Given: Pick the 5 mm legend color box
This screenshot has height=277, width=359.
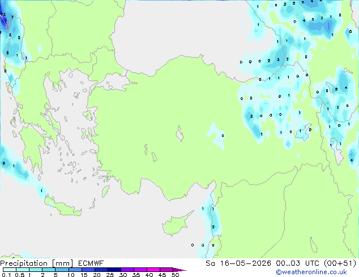Looking at the screenshot, I should [62, 270].
